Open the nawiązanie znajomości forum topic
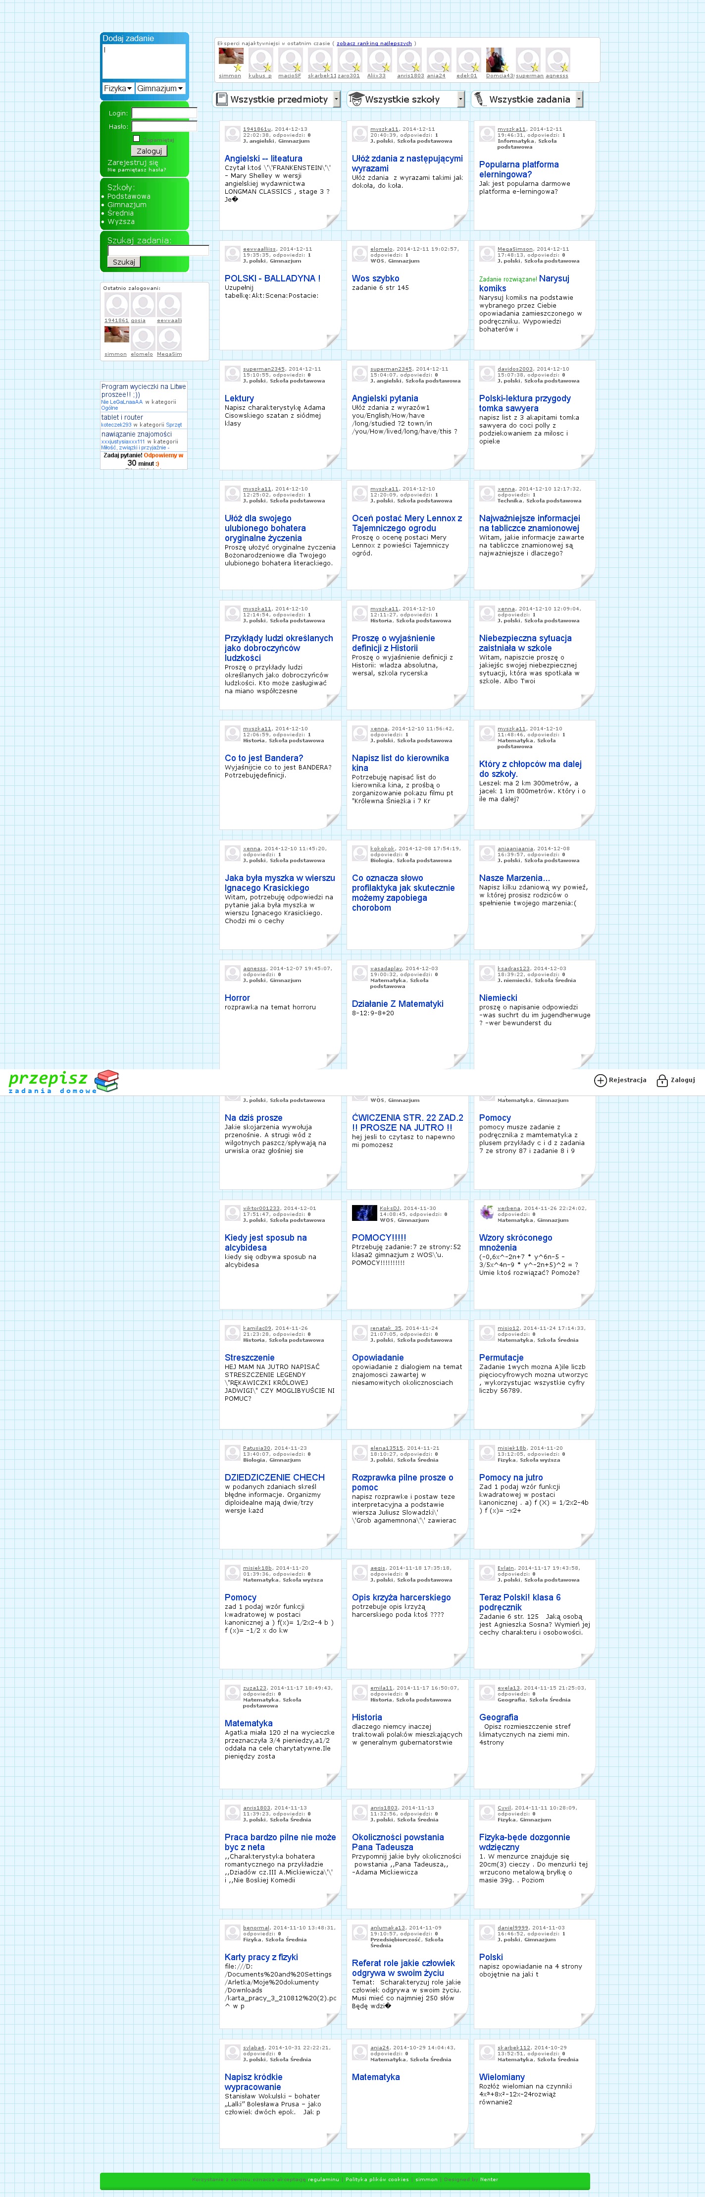The height and width of the screenshot is (2197, 705). (137, 434)
